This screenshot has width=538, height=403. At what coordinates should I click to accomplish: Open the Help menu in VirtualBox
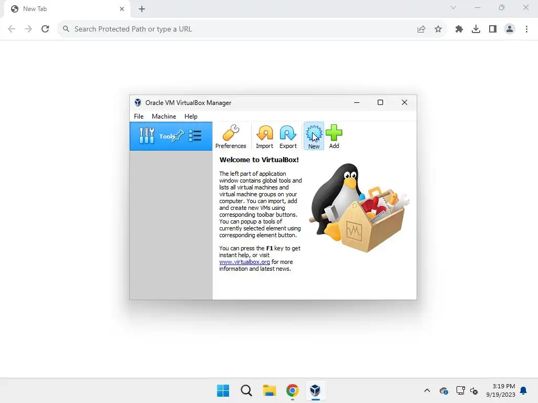coord(191,116)
